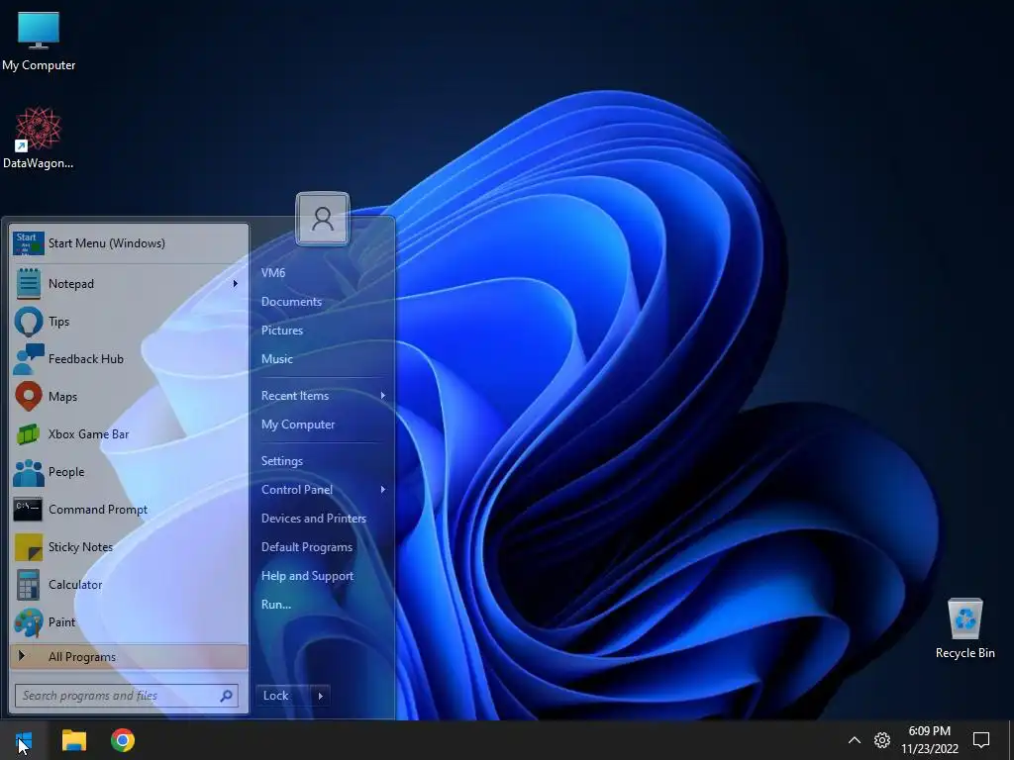Image resolution: width=1014 pixels, height=760 pixels.
Task: Open Pictures from the start menu
Action: [282, 331]
